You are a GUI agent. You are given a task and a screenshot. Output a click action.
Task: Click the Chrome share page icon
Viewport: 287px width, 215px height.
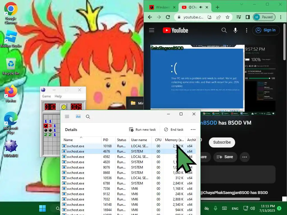[219, 17]
